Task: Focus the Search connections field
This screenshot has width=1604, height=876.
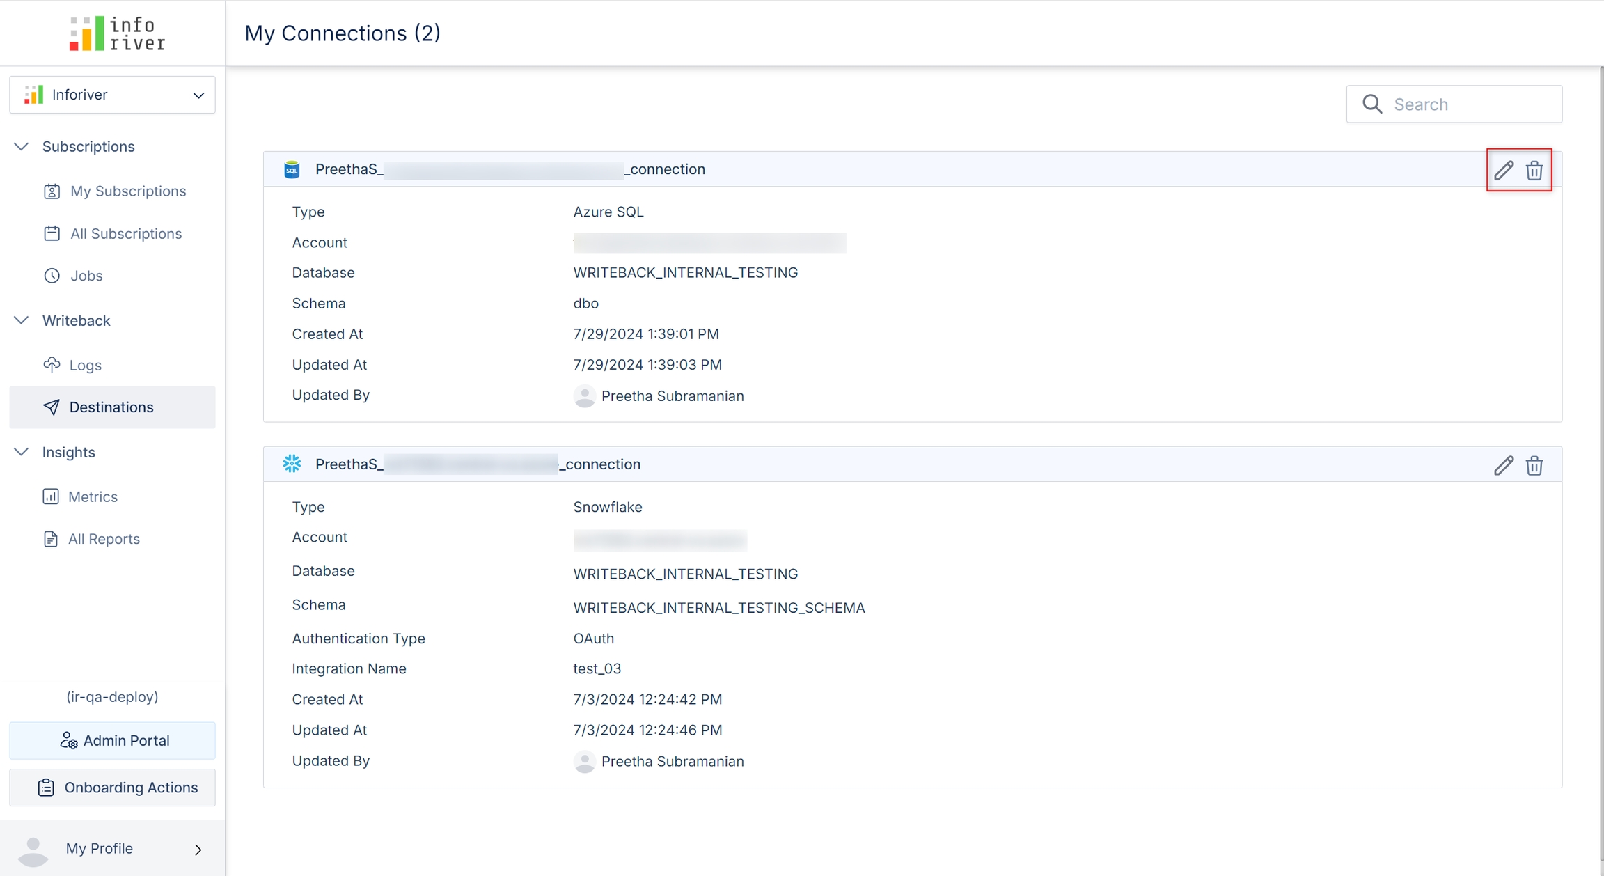Action: pyautogui.click(x=1469, y=104)
